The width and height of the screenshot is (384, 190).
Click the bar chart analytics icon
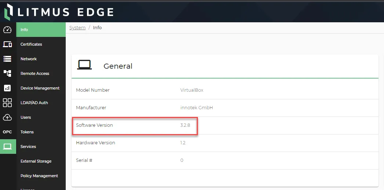click(x=7, y=88)
